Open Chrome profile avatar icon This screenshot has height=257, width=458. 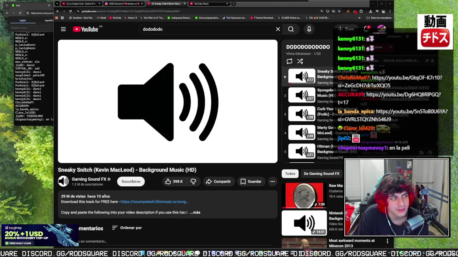(x=383, y=11)
